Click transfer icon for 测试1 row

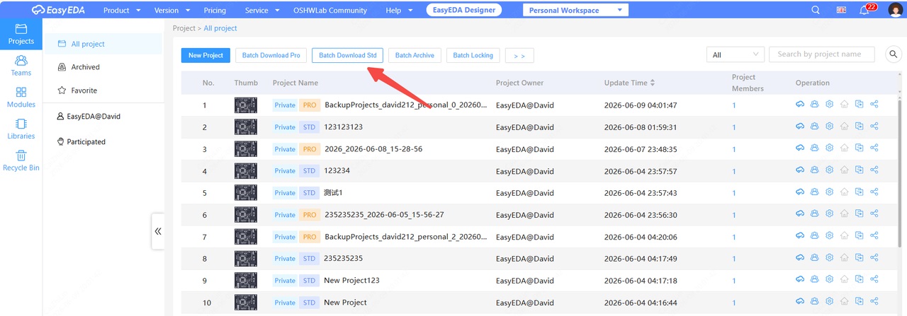point(859,192)
